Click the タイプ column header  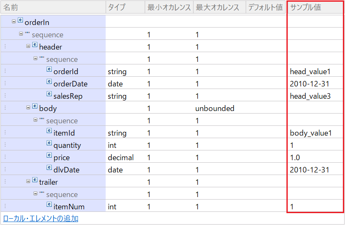[x=125, y=7]
